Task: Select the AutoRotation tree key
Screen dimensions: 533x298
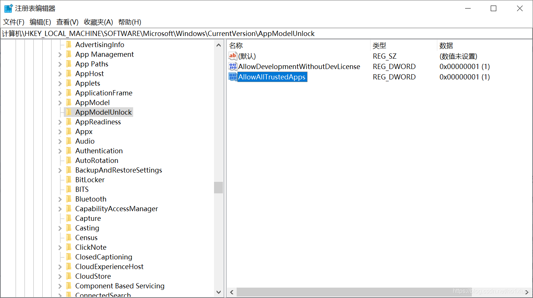Action: click(97, 160)
